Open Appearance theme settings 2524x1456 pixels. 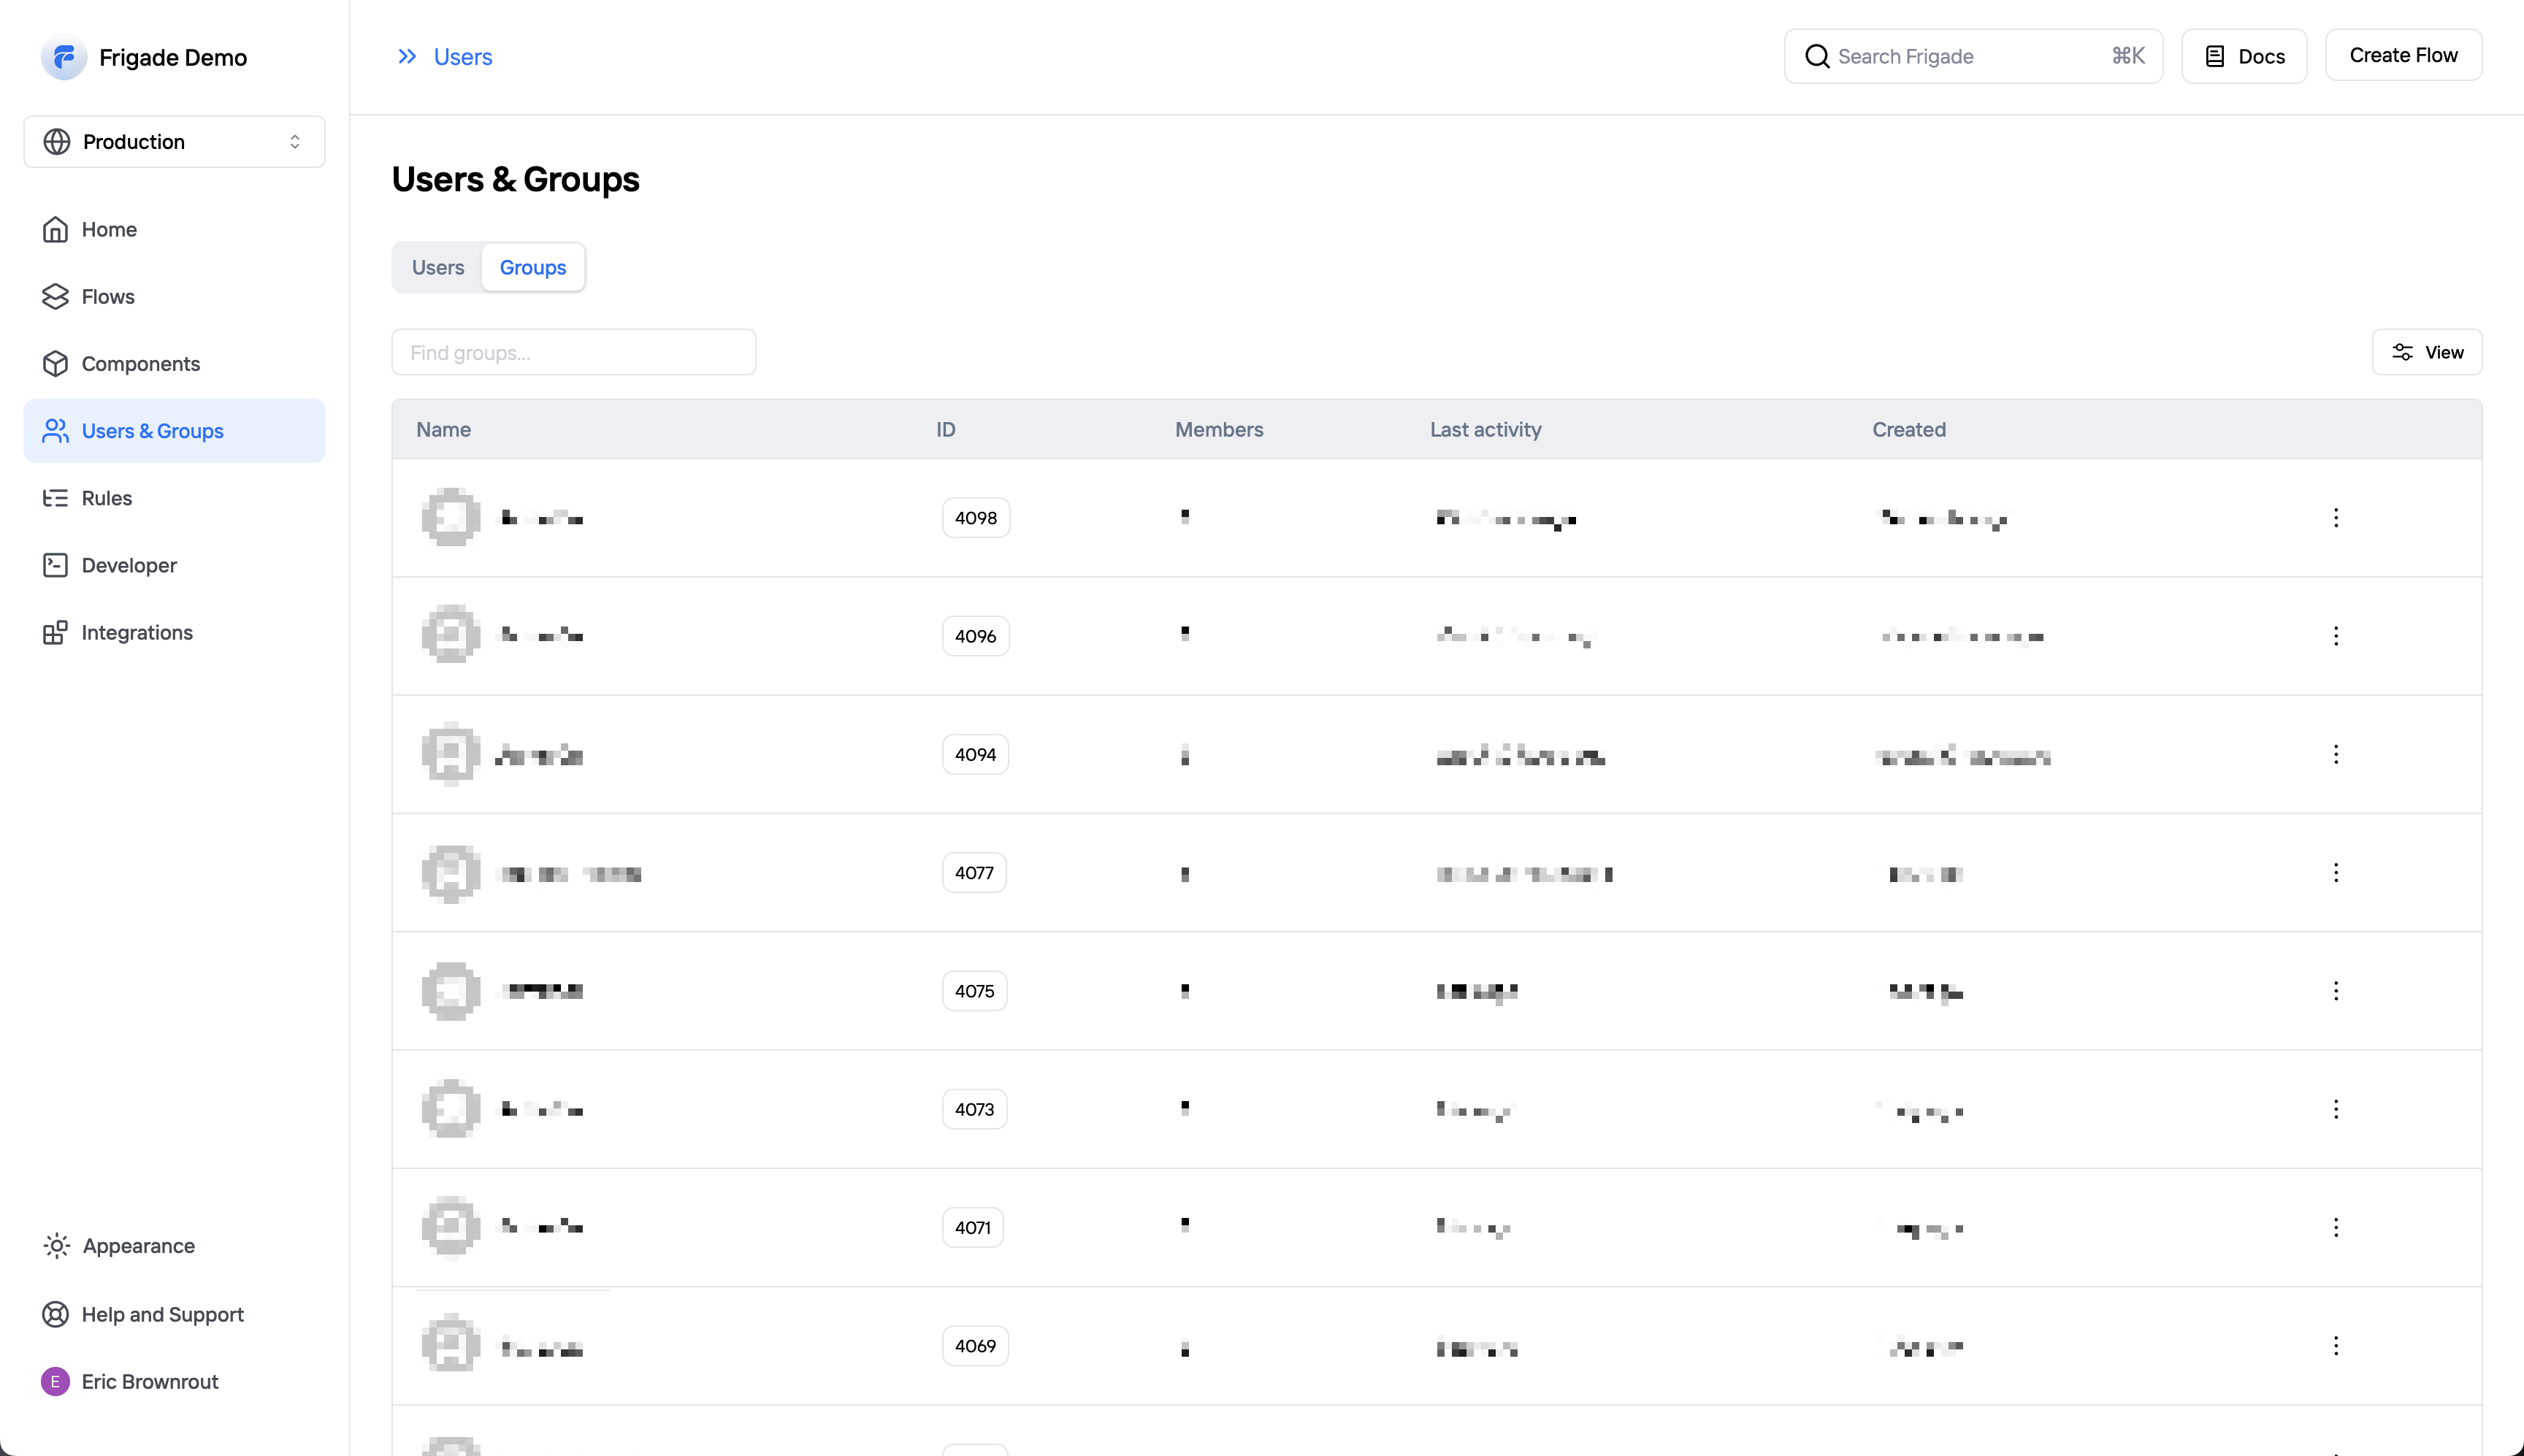[x=138, y=1246]
